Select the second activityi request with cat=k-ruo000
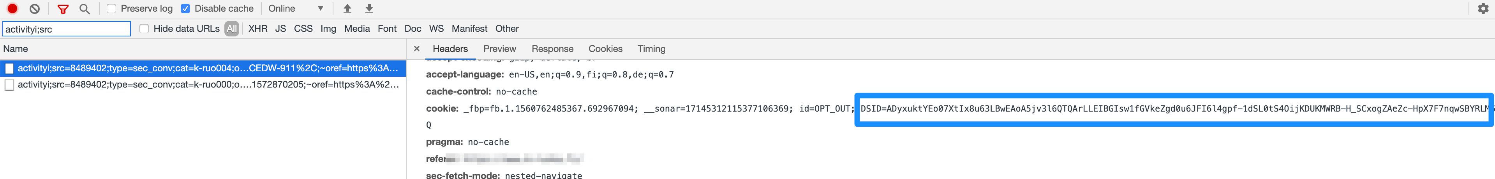Image resolution: width=1495 pixels, height=179 pixels. pos(203,84)
